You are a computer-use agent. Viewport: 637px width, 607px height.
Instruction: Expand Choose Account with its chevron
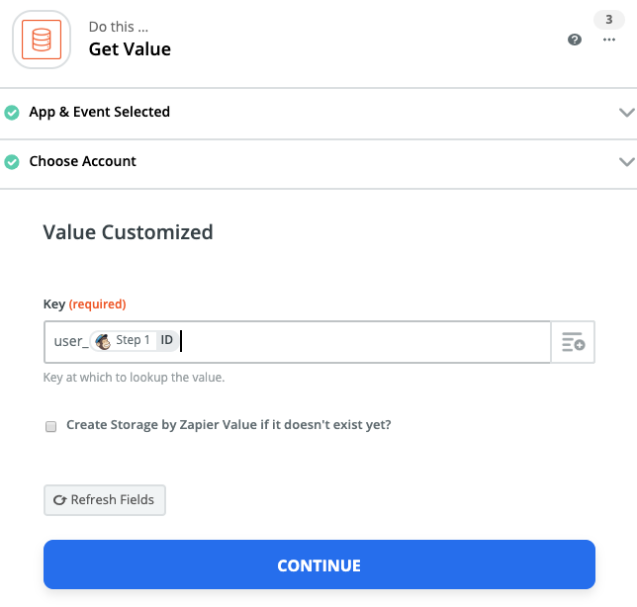click(x=625, y=162)
